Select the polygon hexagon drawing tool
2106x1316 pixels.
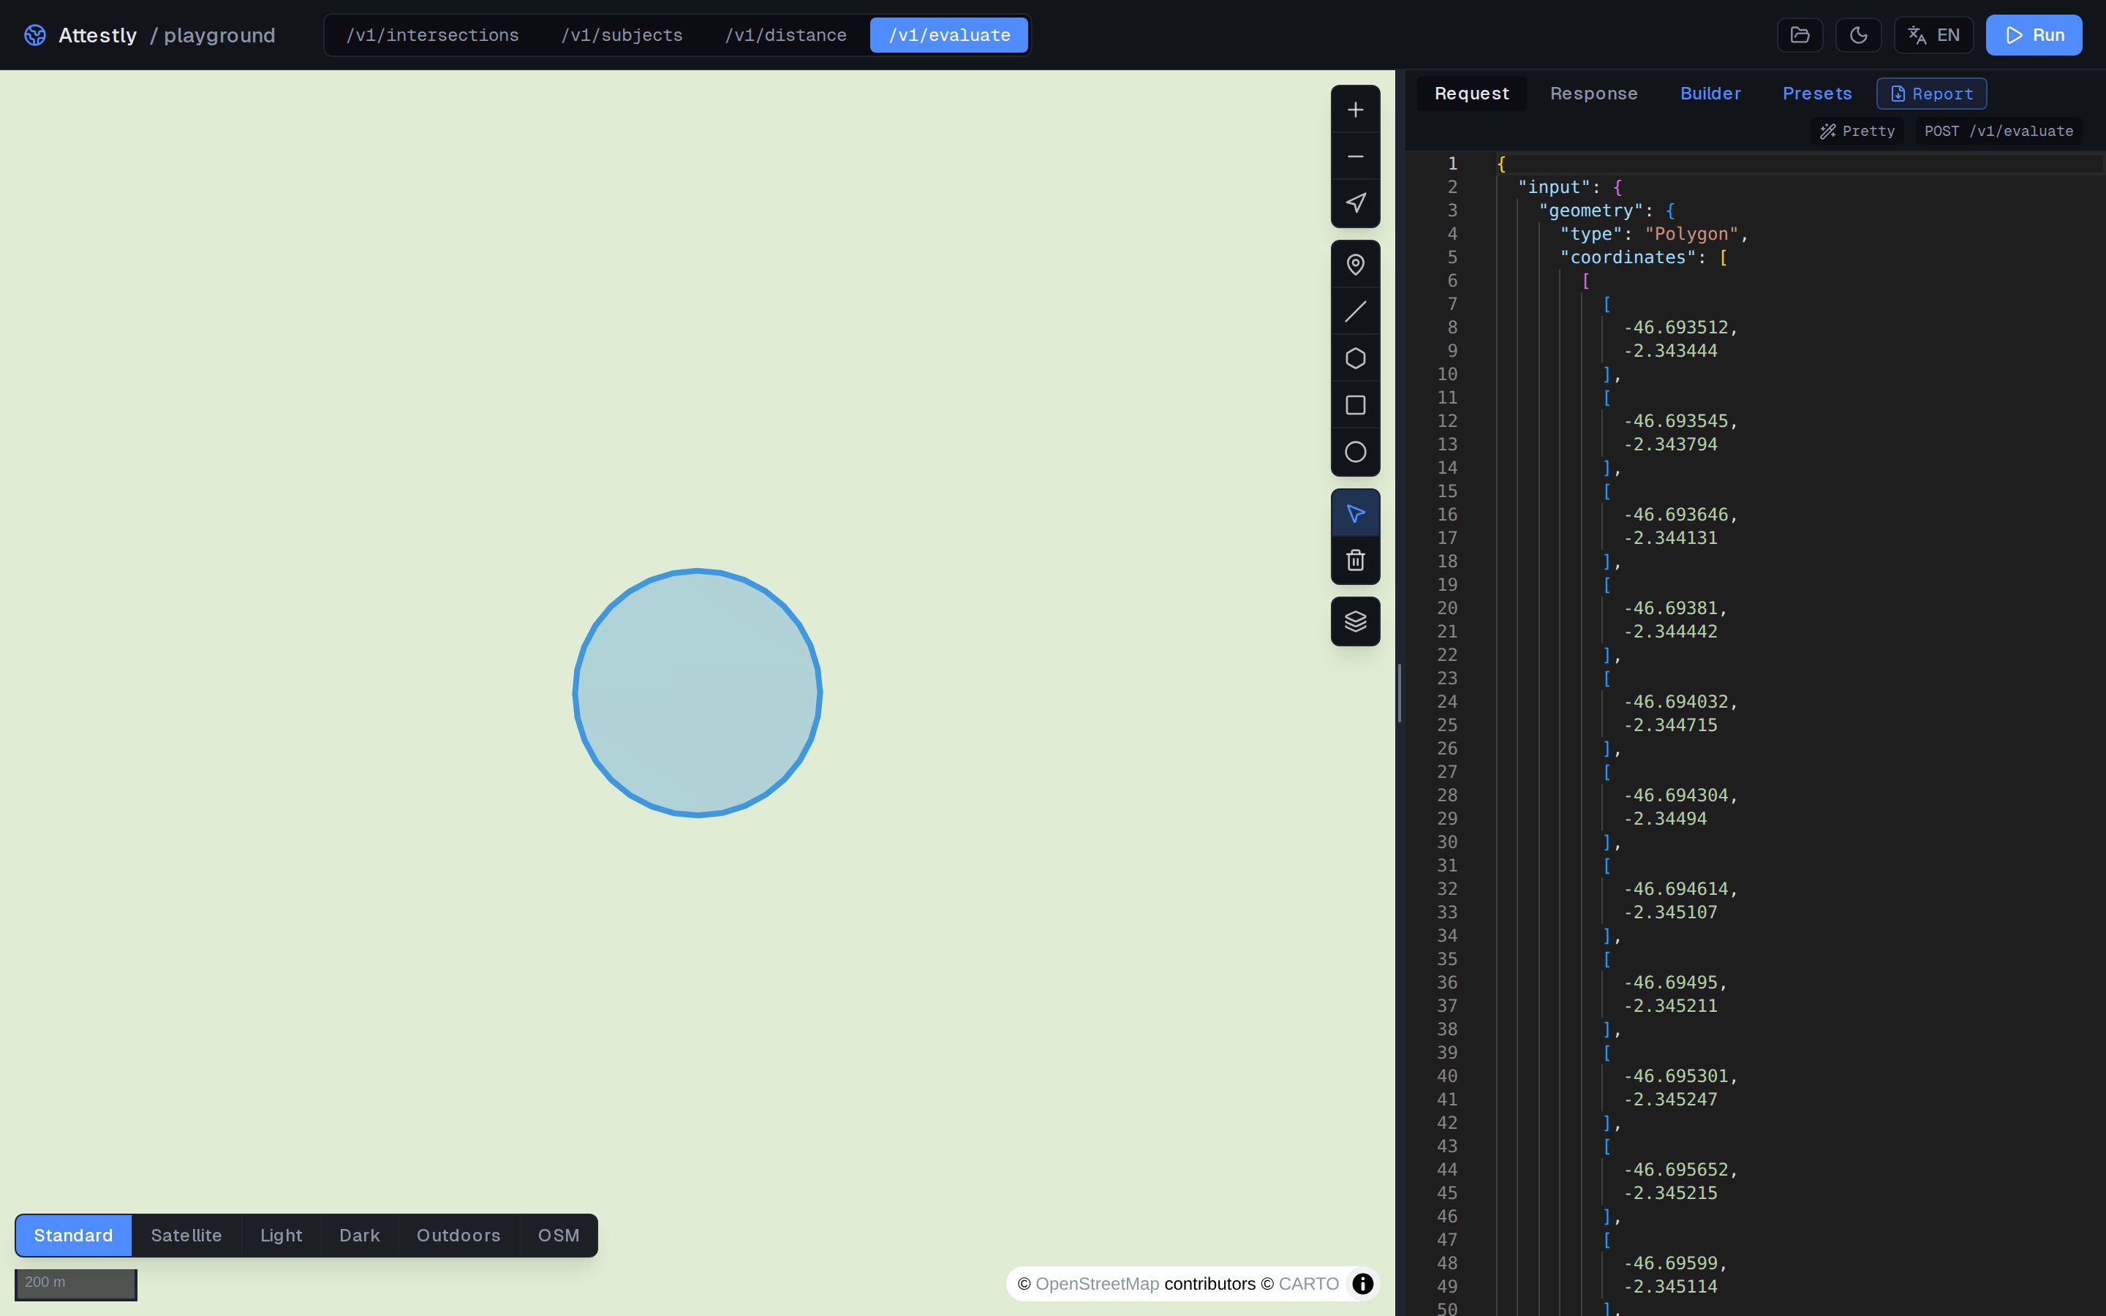pos(1355,358)
